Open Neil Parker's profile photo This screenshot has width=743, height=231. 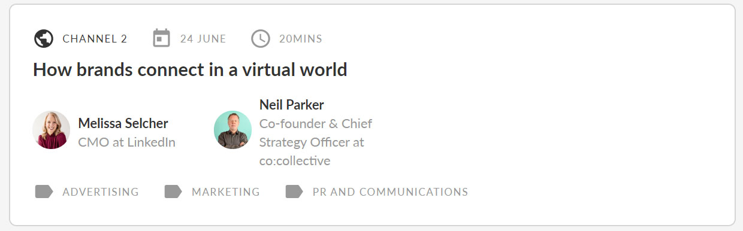click(232, 130)
